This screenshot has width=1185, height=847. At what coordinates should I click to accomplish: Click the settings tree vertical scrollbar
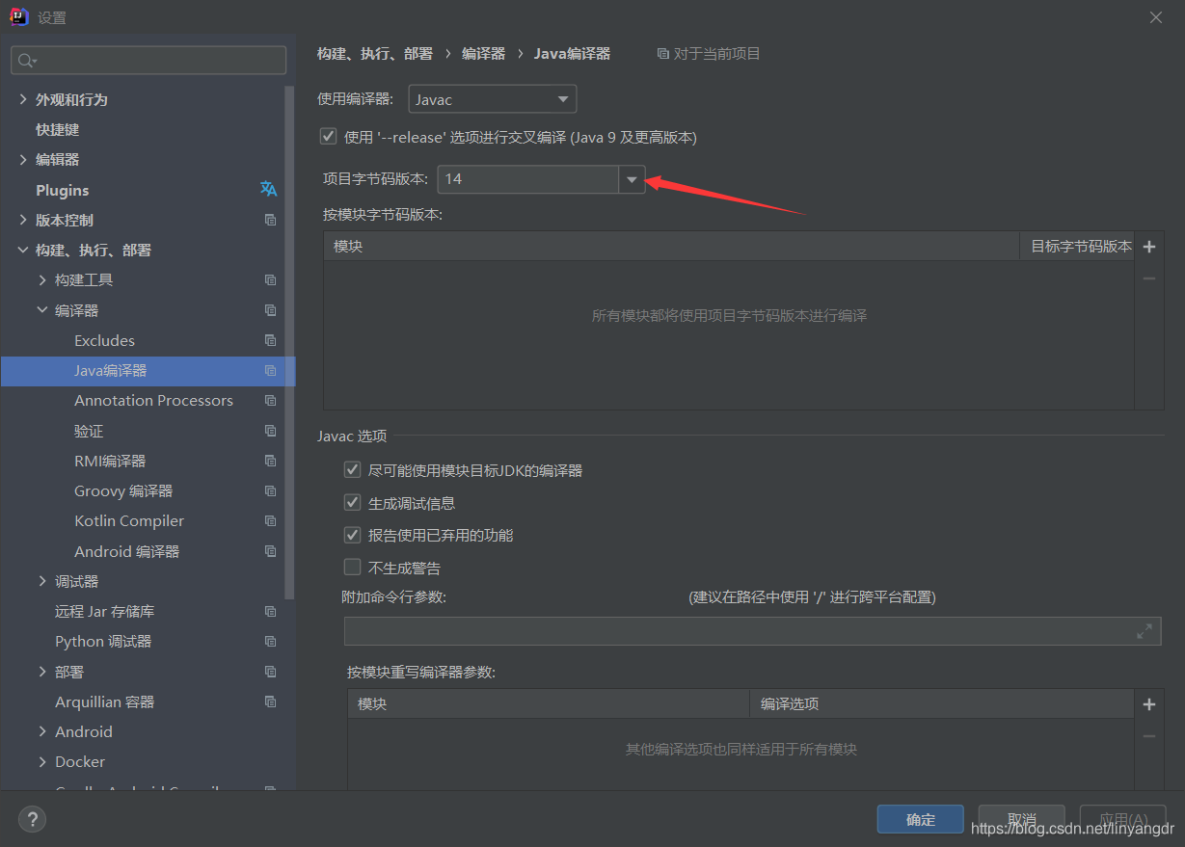[x=290, y=342]
